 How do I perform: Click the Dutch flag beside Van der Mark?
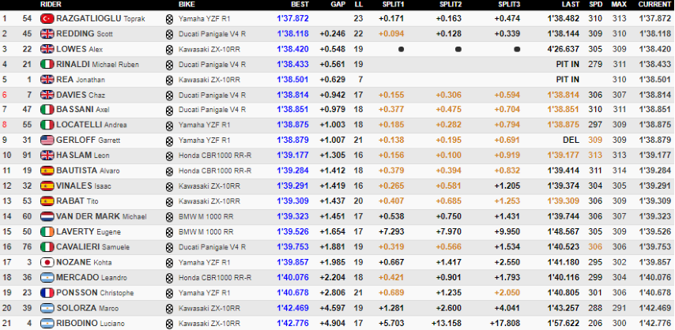[x=47, y=216]
